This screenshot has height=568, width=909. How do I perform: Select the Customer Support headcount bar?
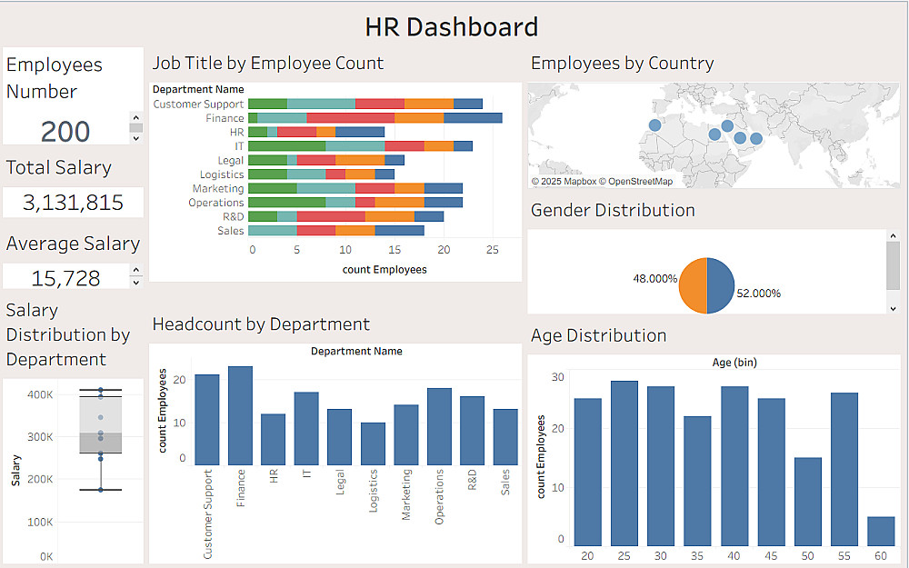coord(207,420)
